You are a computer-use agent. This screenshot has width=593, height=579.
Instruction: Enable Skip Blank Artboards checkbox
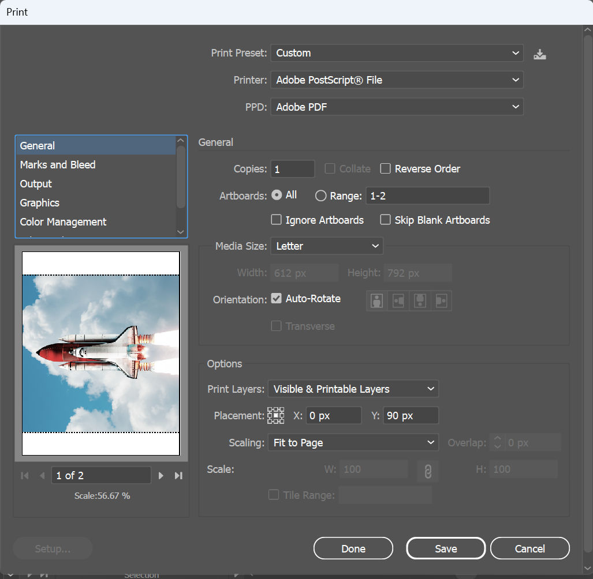[x=385, y=220]
